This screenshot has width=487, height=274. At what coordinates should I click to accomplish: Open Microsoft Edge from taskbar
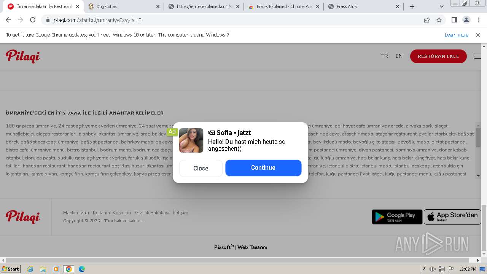point(82,269)
